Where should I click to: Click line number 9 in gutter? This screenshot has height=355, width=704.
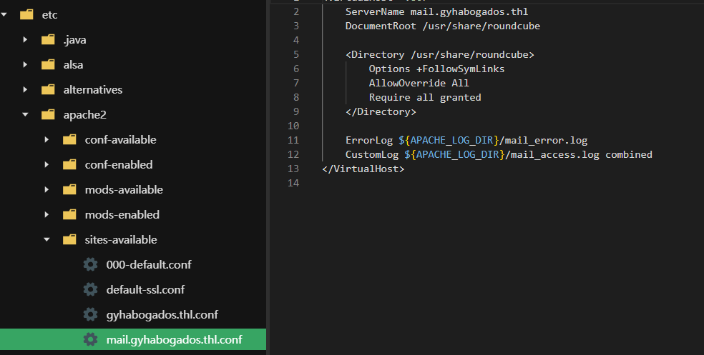point(296,111)
